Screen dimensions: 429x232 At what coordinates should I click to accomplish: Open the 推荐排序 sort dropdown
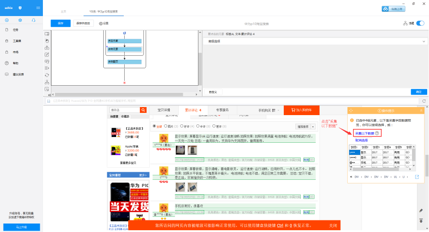click(x=305, y=127)
